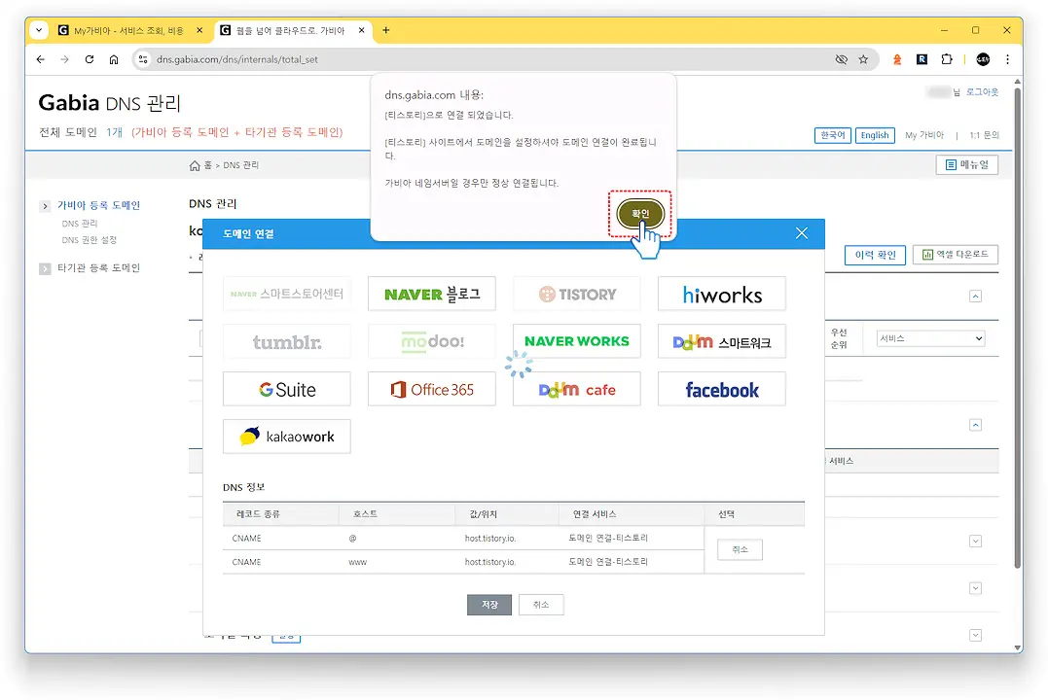
Task: Switch to the My가비아 browser tab
Action: [x=128, y=31]
